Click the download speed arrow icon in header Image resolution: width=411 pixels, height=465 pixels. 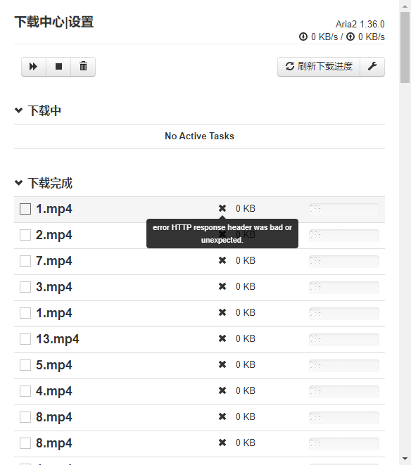point(303,37)
